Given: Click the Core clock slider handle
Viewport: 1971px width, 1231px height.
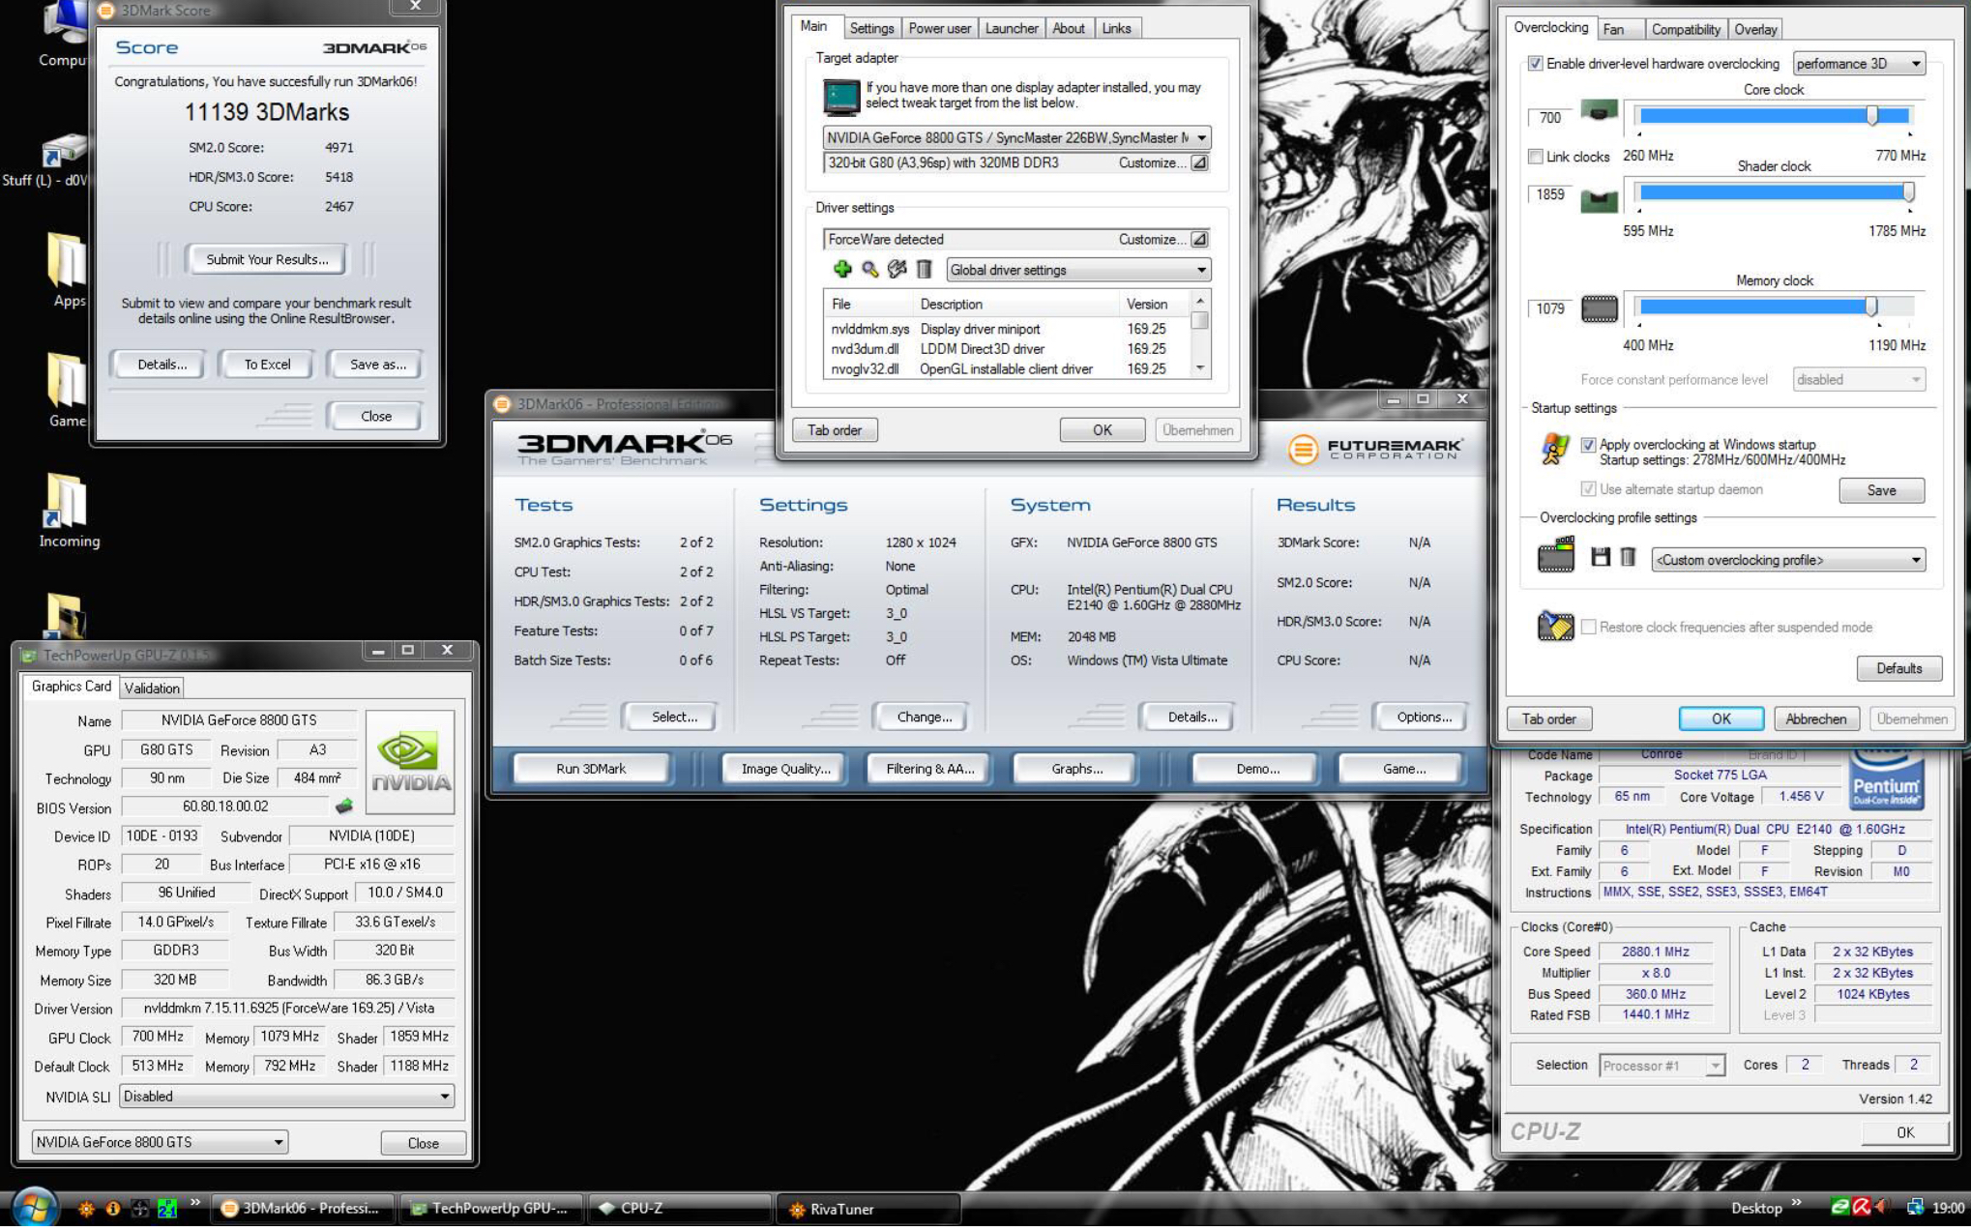Looking at the screenshot, I should click(1872, 116).
